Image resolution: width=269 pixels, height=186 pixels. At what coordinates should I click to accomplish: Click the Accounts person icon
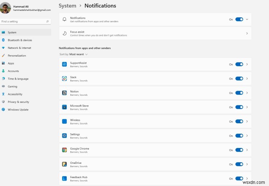tap(3, 71)
